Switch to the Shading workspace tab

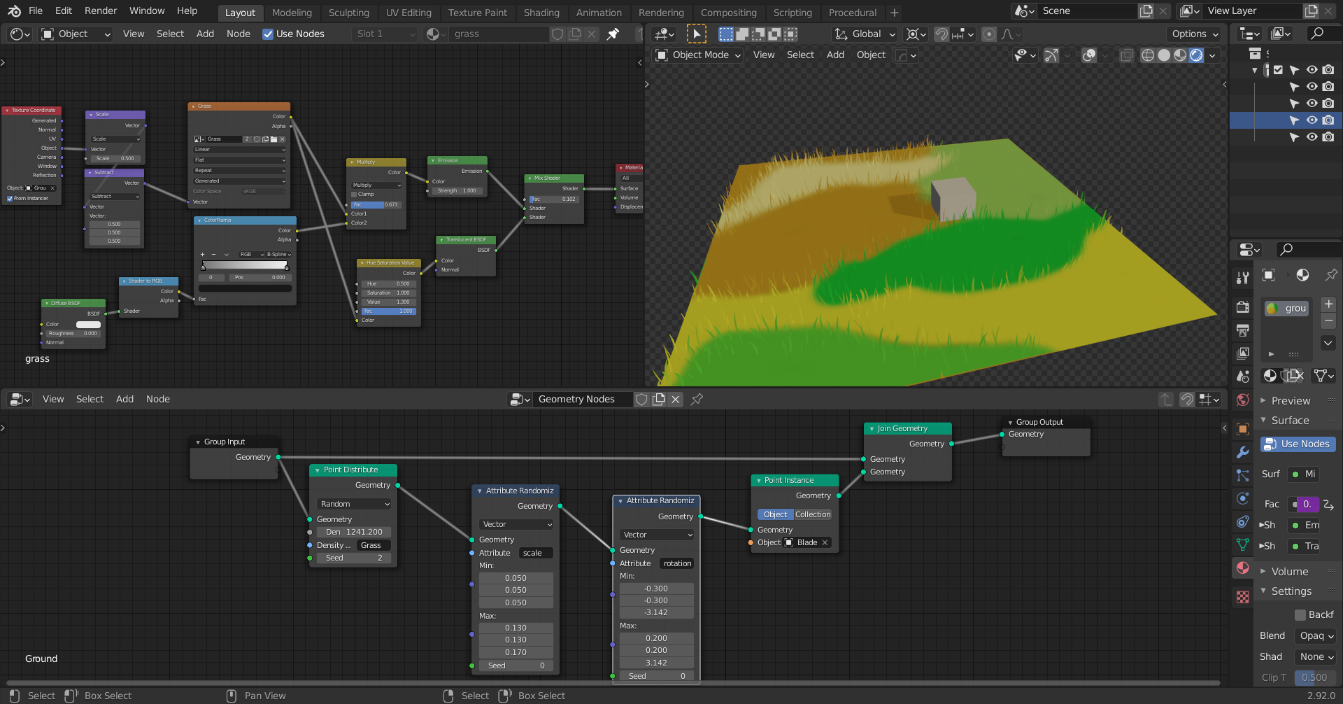tap(541, 13)
